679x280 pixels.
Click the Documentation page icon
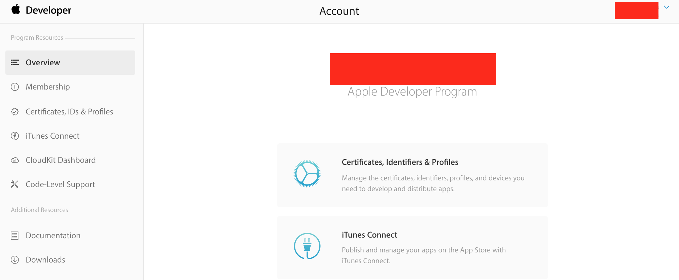coord(14,236)
